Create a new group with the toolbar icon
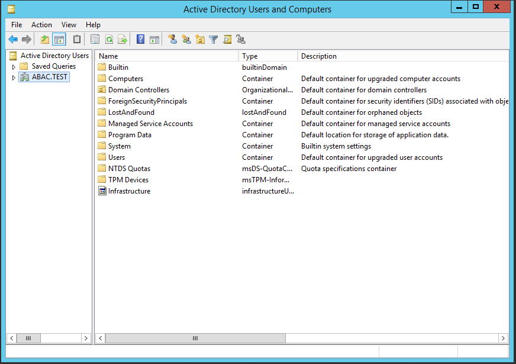 [x=186, y=40]
